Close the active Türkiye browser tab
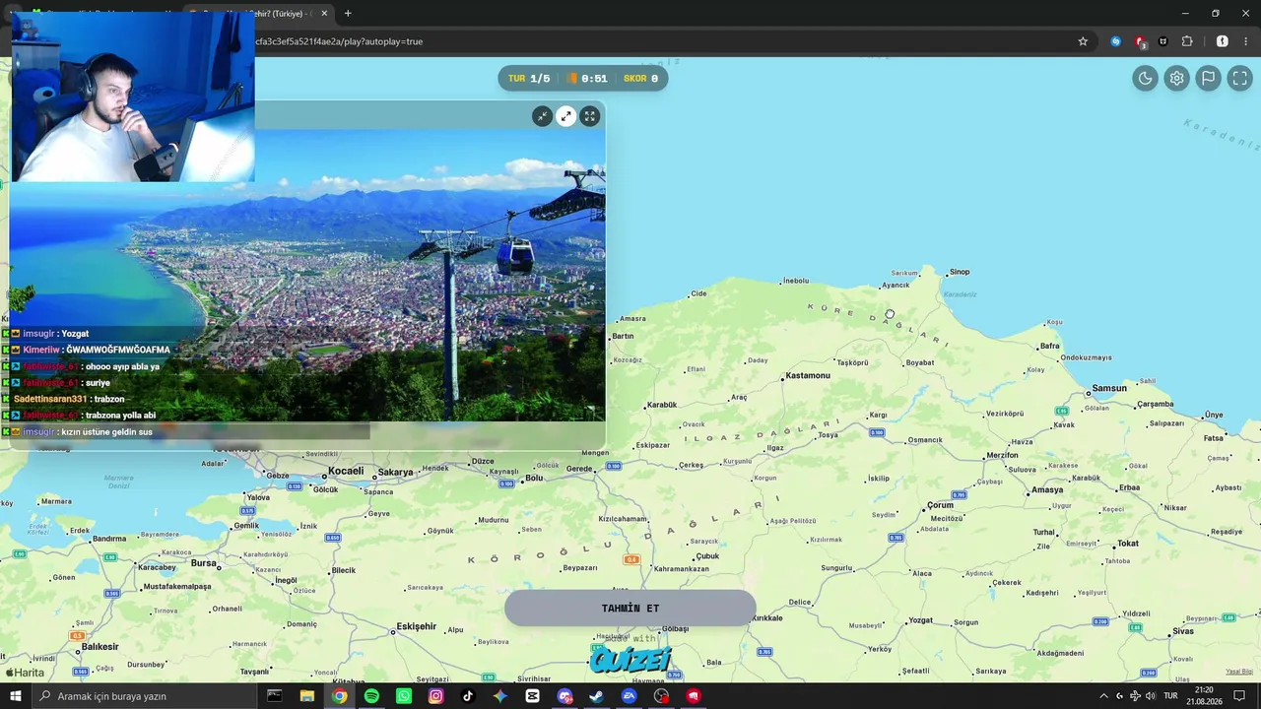The image size is (1261, 709). point(324,14)
